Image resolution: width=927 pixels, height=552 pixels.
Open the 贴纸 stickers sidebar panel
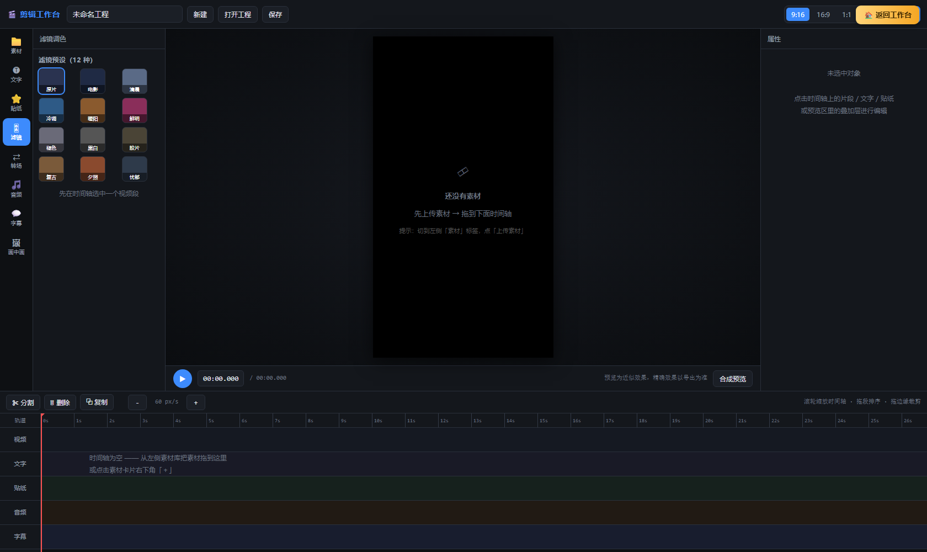tap(16, 103)
